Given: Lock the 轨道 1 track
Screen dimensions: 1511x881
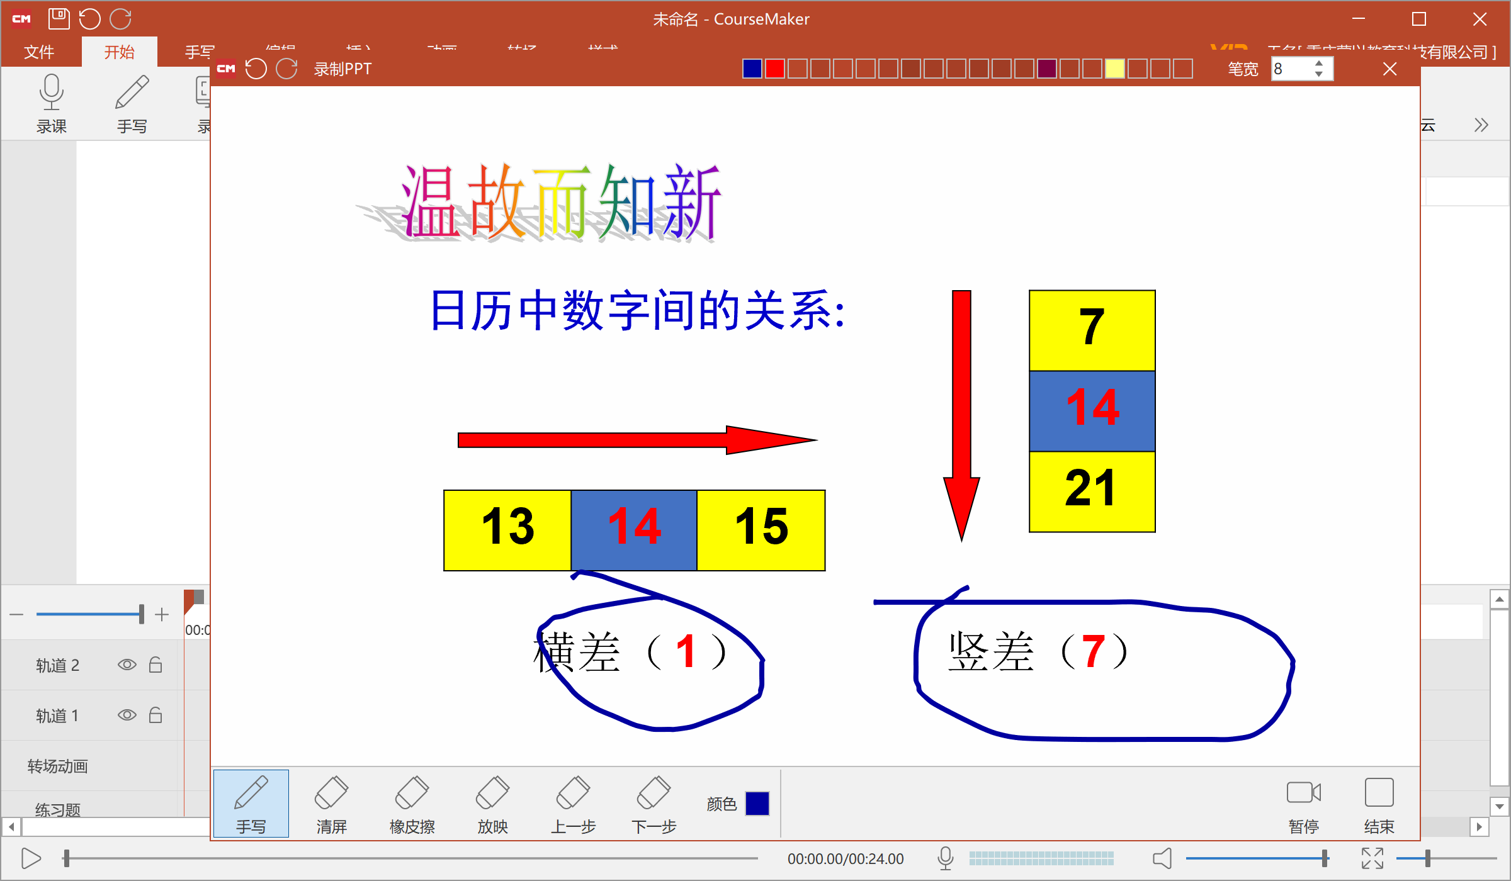Looking at the screenshot, I should point(156,715).
